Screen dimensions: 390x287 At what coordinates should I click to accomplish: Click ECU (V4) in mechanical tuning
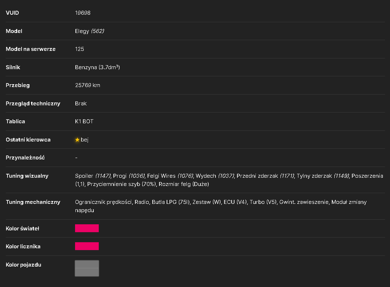coord(235,202)
